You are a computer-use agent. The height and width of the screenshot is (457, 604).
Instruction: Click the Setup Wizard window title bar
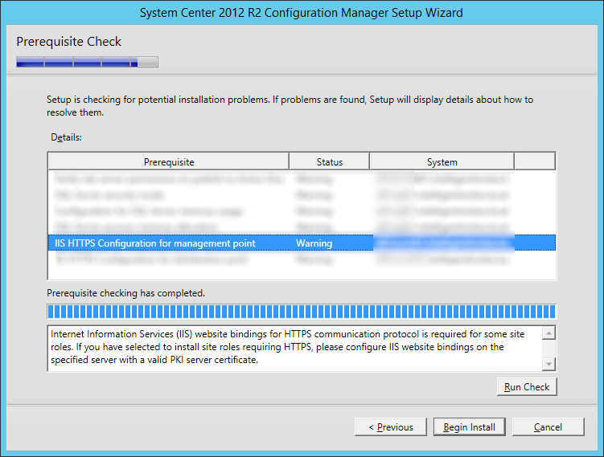[302, 13]
